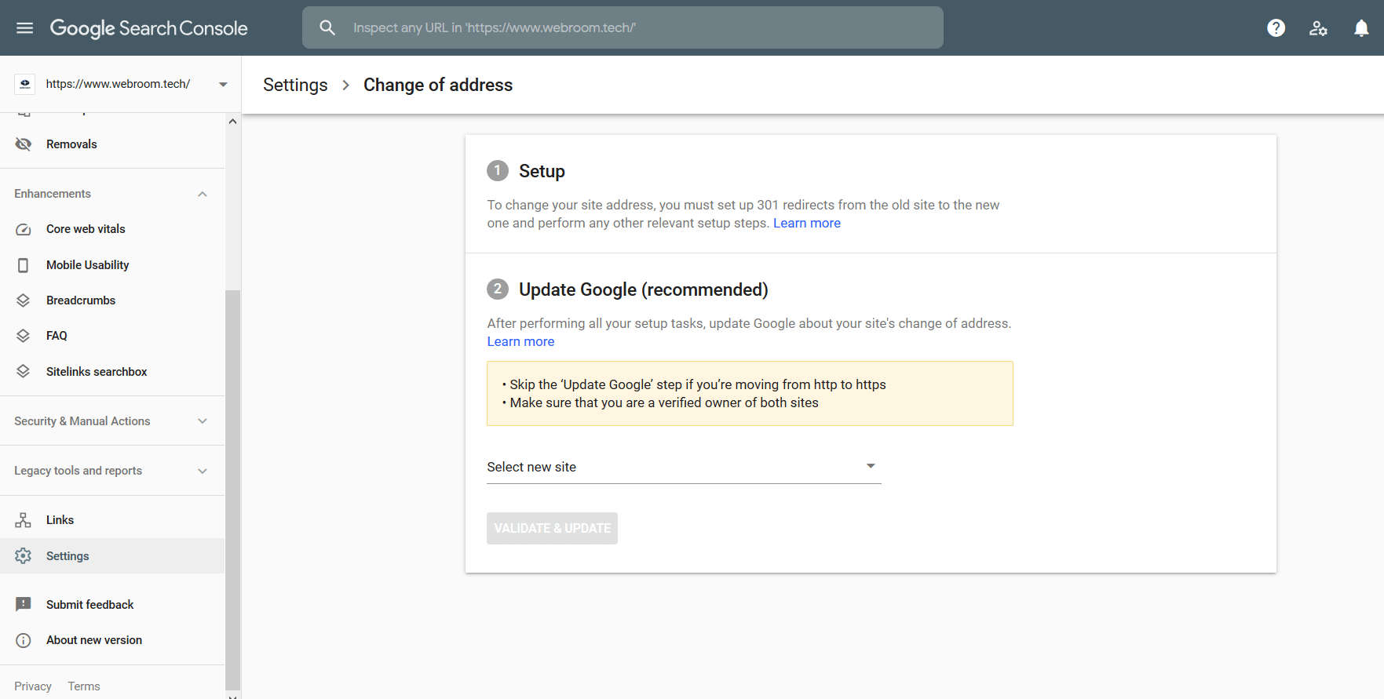Screen dimensions: 1384x699
Task: Click the Setup step heading
Action: (x=542, y=171)
